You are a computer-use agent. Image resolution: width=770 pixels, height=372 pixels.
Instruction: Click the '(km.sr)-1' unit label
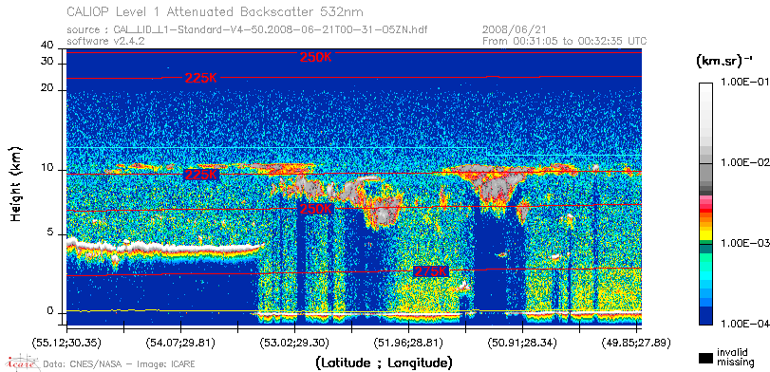coord(723,62)
